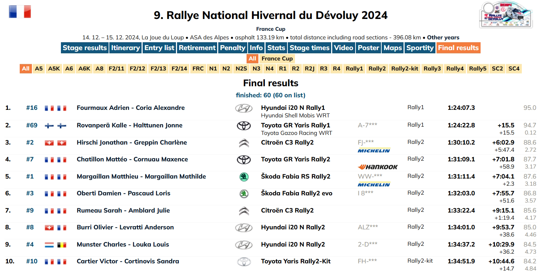Image resolution: width=539 pixels, height=273 pixels.
Task: Open the Stage results tab
Action: tap(85, 48)
